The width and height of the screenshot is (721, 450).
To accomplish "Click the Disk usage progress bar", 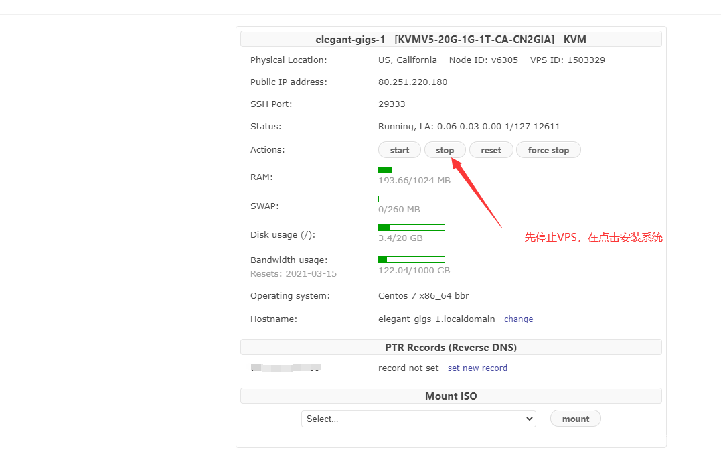I will 412,228.
